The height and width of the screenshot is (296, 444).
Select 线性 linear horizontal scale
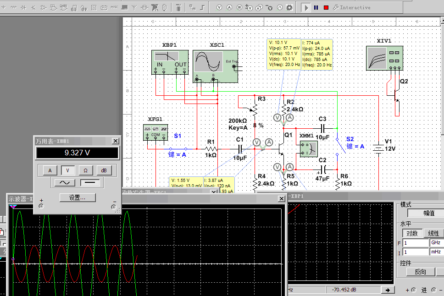(433, 234)
